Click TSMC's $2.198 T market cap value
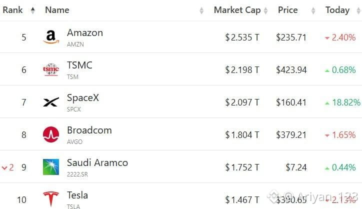This screenshot has width=362, height=209. click(242, 69)
